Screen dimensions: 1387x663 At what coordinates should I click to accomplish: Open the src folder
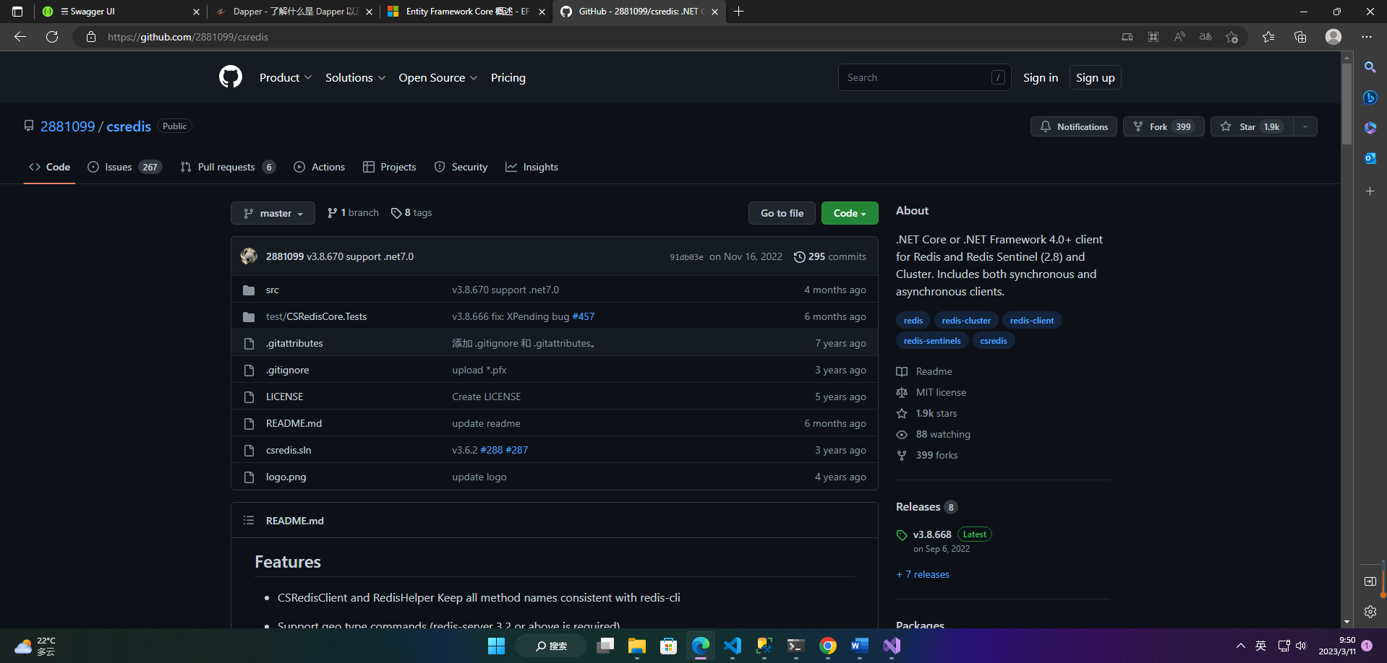(x=272, y=290)
